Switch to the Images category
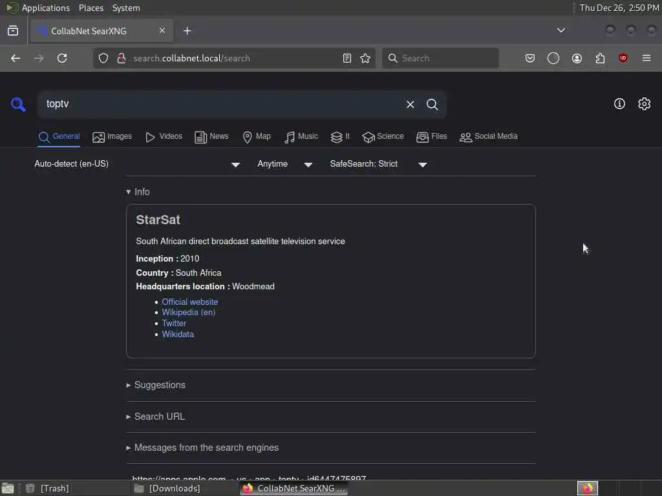 [112, 137]
